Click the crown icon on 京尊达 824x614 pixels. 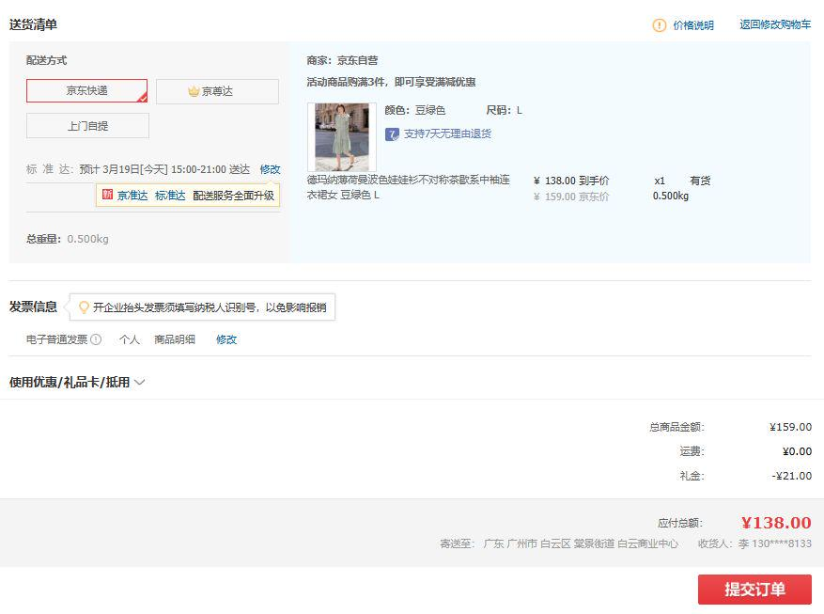194,91
